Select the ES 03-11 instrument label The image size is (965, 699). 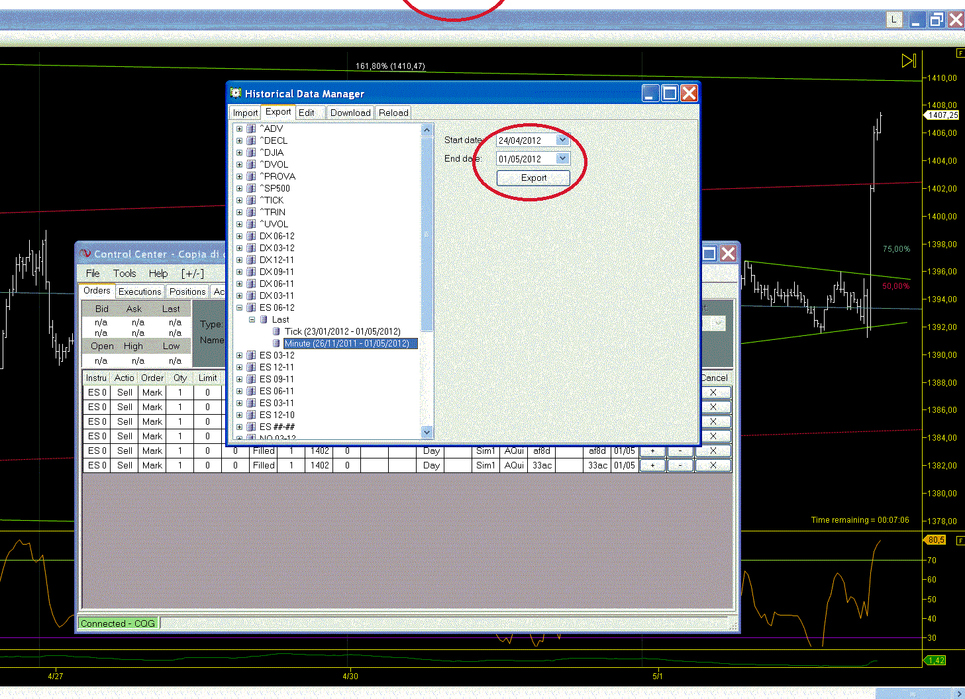(x=277, y=403)
